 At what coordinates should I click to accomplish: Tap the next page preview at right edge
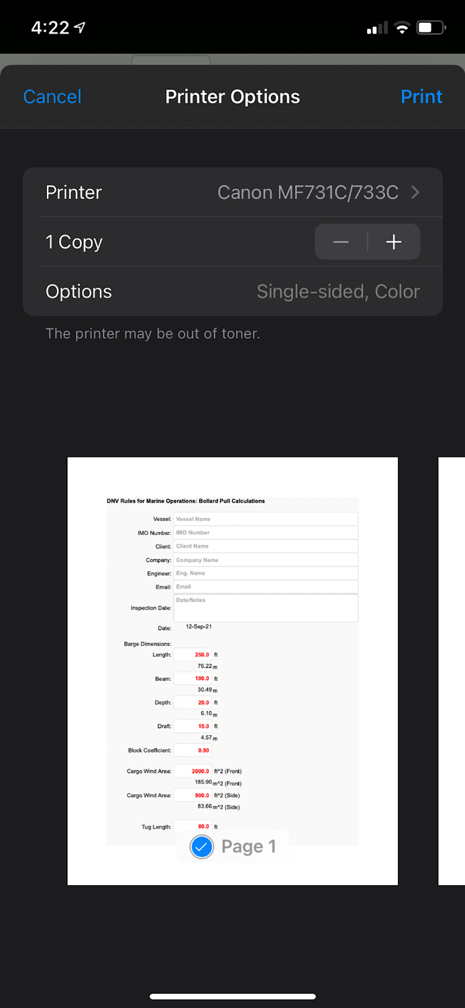point(452,671)
